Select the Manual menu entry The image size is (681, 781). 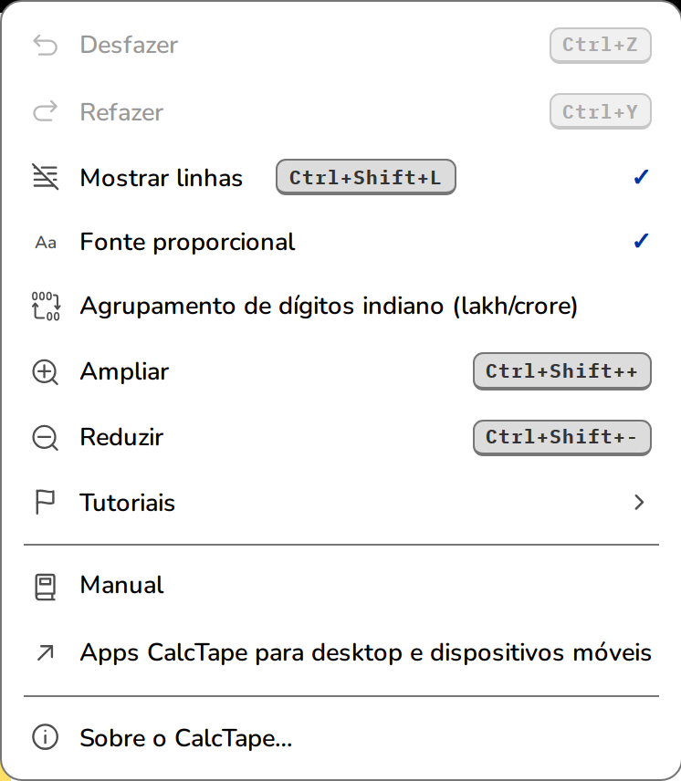click(x=340, y=585)
